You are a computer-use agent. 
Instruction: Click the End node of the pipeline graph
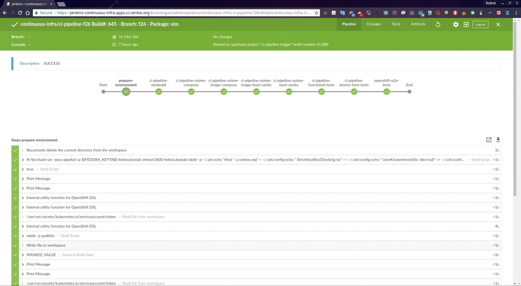tap(410, 91)
